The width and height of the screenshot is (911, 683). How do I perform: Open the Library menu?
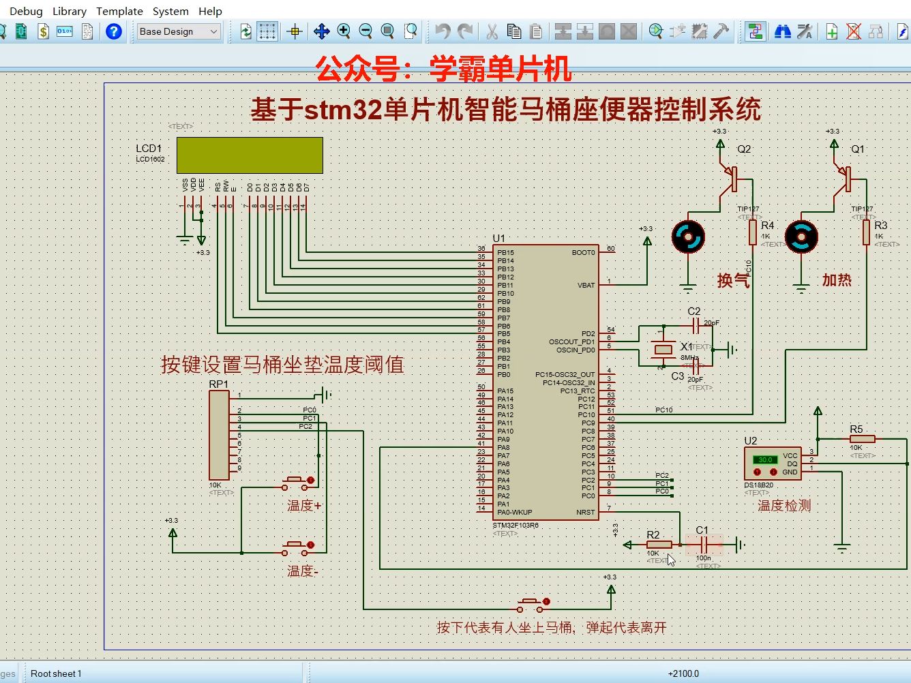(70, 11)
